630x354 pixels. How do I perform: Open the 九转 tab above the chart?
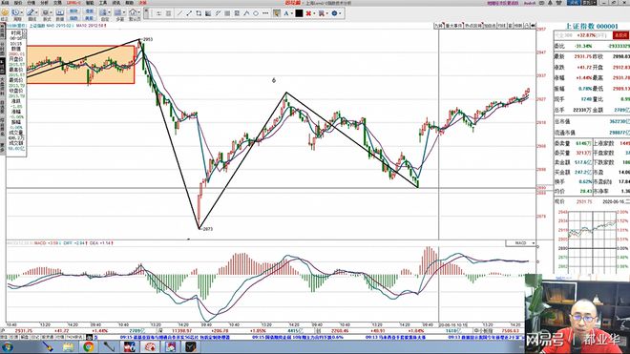[439, 26]
